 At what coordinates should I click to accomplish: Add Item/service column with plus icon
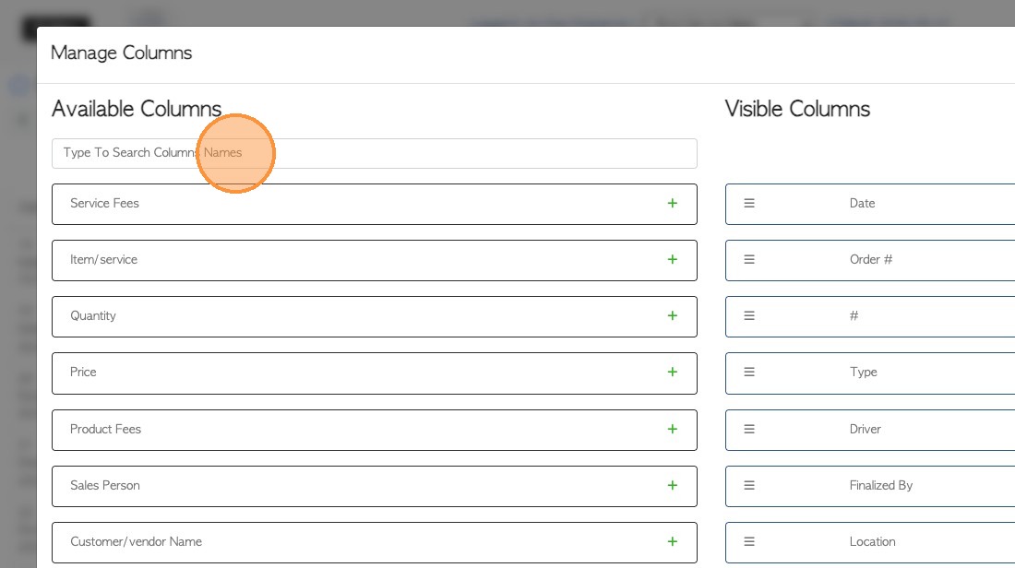[672, 260]
